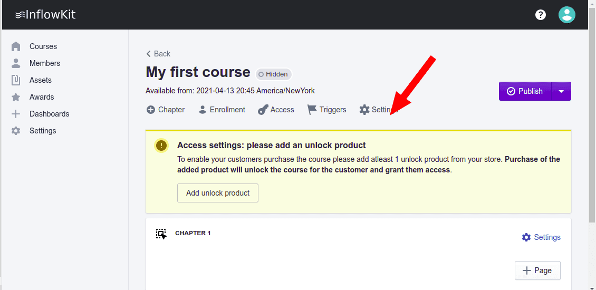Image resolution: width=596 pixels, height=290 pixels.
Task: Click the Assets paperclip icon
Action: click(16, 80)
